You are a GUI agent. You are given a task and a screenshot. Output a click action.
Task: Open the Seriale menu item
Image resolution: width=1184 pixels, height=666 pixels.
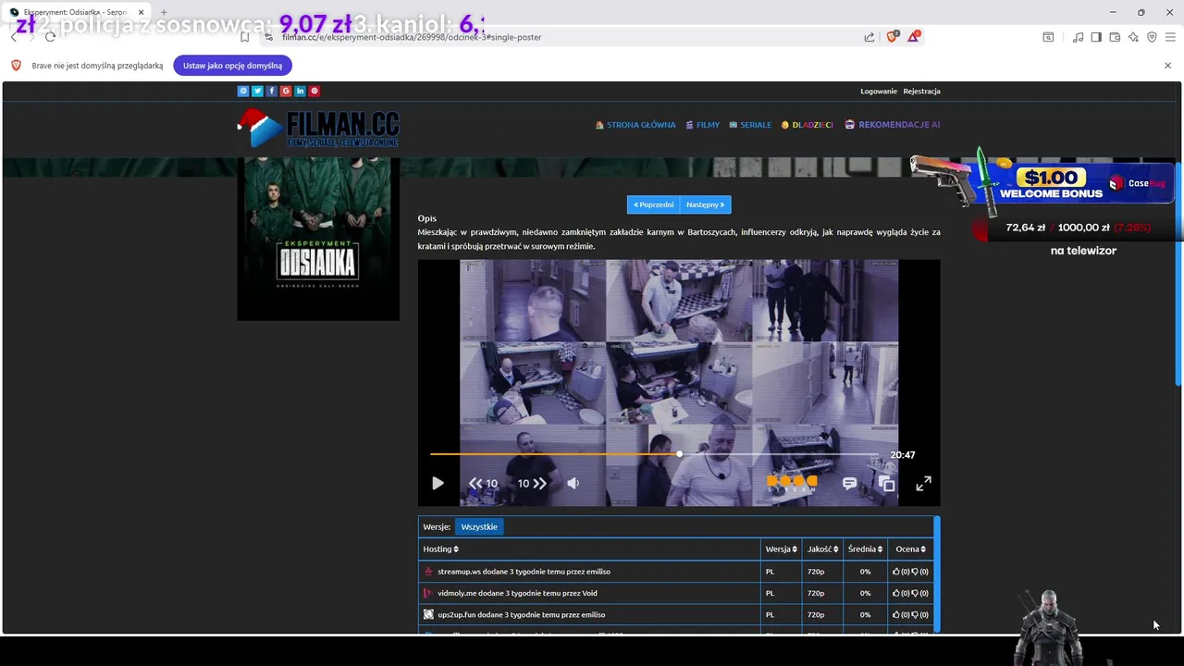pos(750,125)
